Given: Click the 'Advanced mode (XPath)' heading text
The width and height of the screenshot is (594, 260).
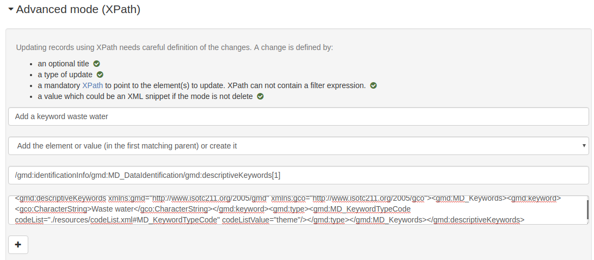Looking at the screenshot, I should coord(78,9).
